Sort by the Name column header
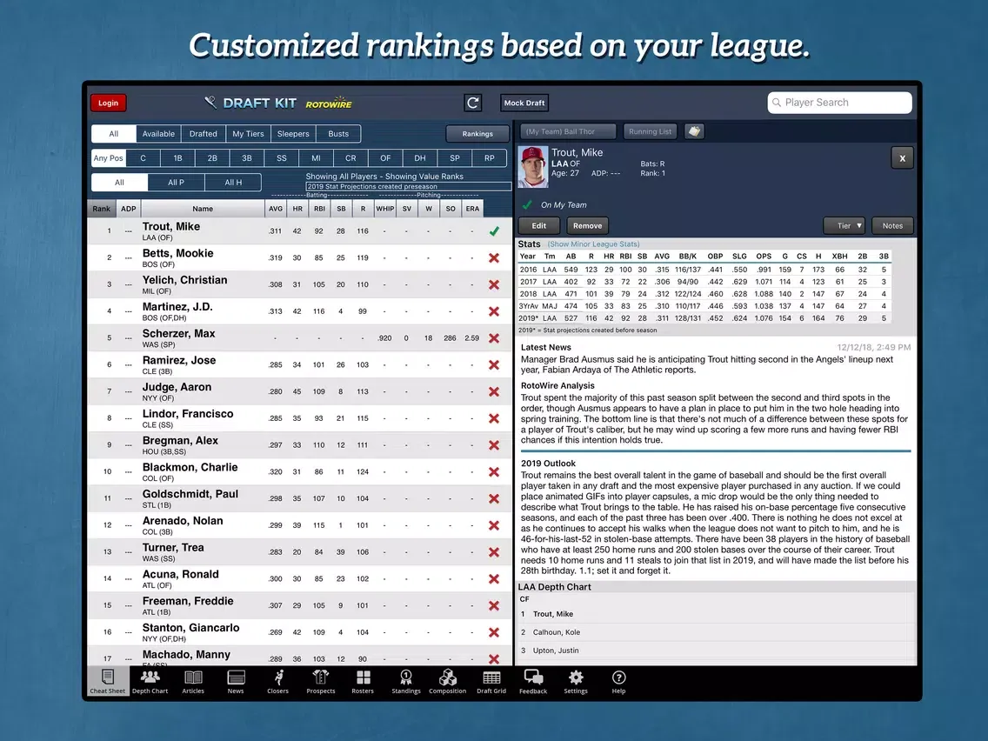988x741 pixels. click(203, 209)
